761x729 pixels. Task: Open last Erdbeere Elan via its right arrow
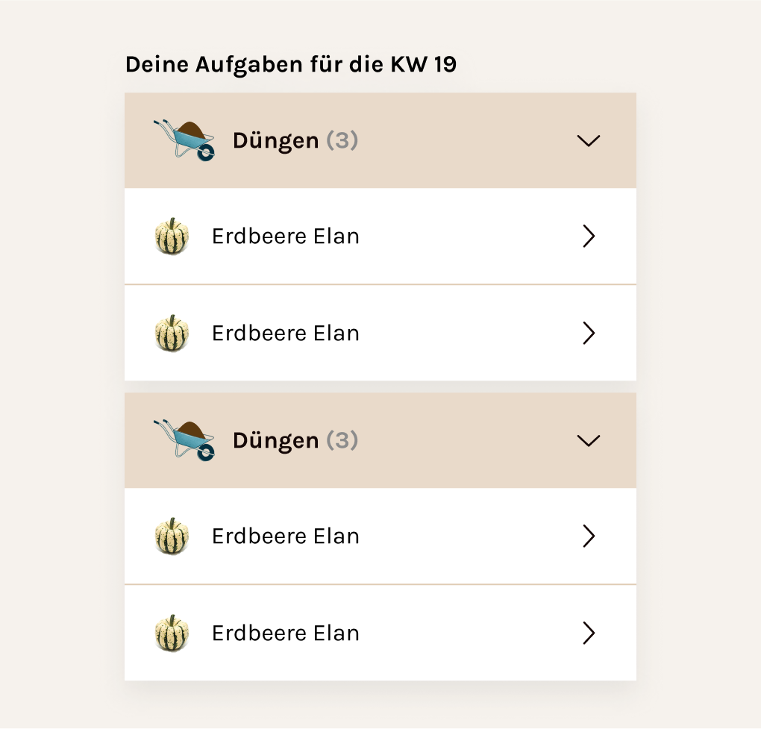click(x=589, y=633)
